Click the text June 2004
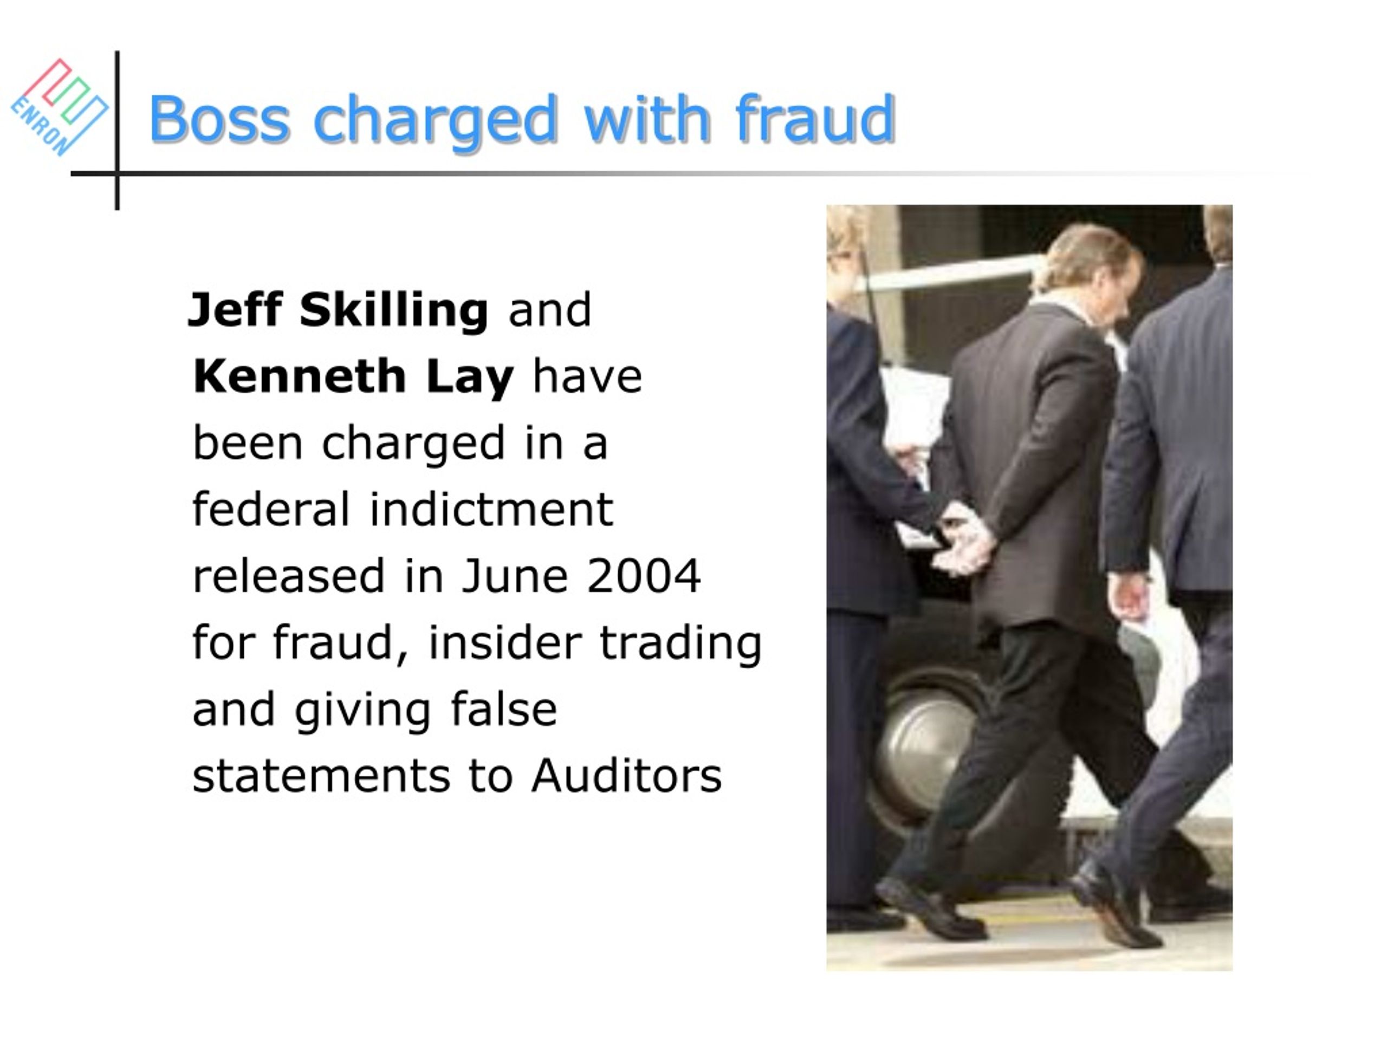1387x1040 pixels. 581,575
